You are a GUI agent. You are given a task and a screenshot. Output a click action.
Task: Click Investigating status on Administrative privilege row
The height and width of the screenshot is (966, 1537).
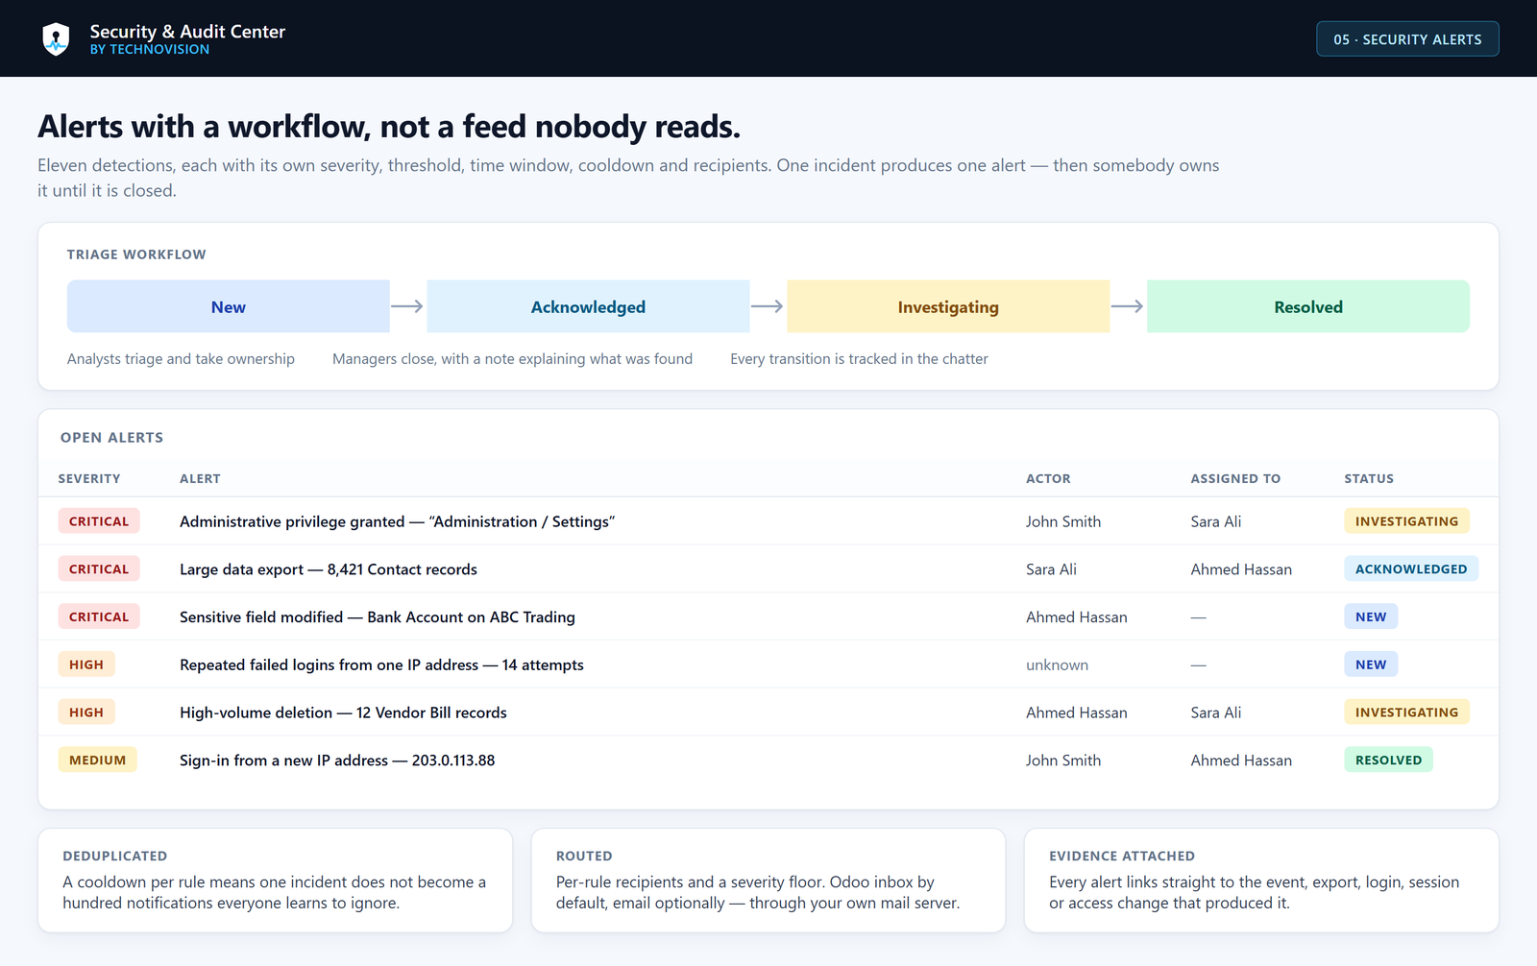[1406, 521]
